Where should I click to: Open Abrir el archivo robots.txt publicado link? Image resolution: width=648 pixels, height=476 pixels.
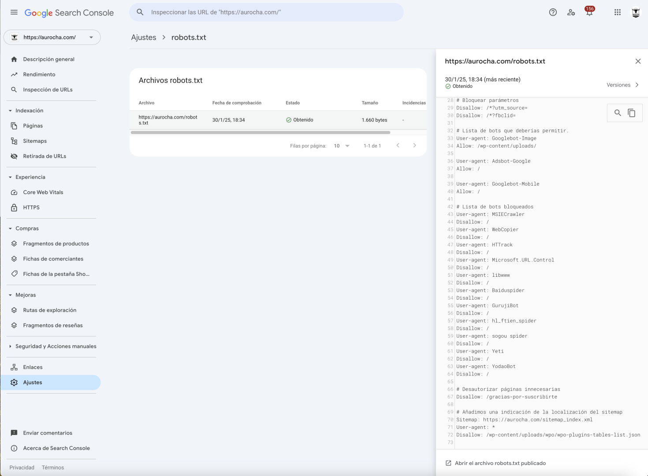[500, 463]
